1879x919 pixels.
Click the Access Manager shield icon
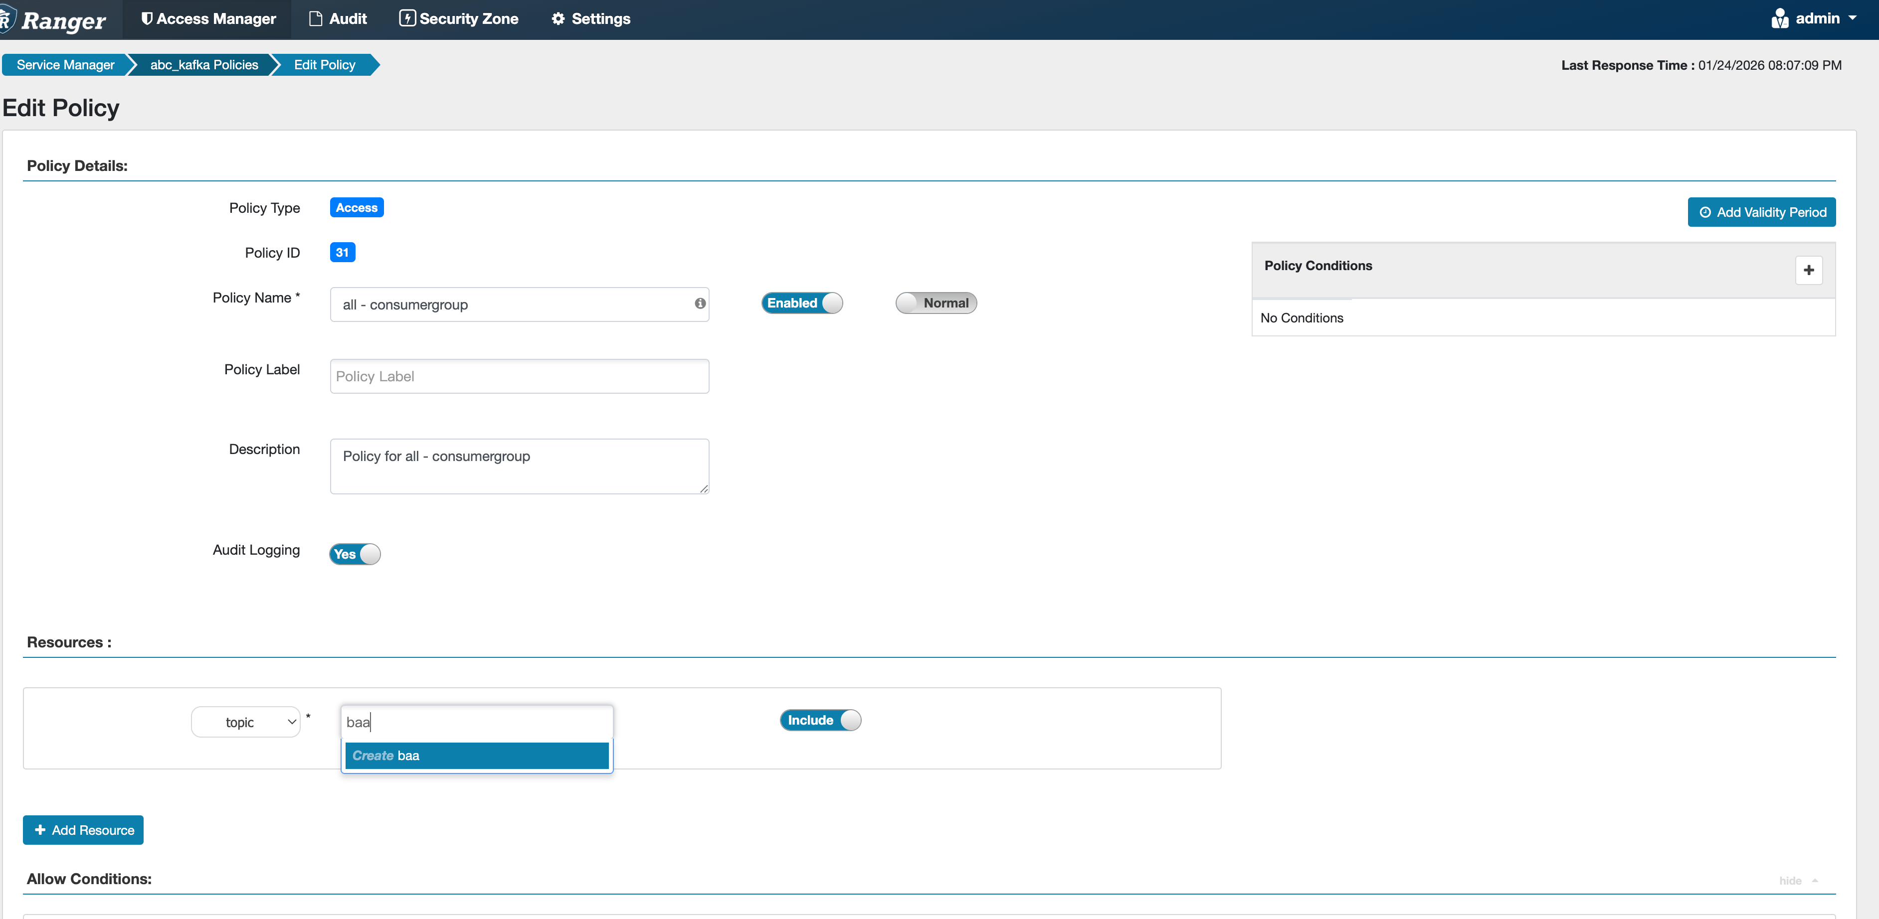pyautogui.click(x=147, y=19)
